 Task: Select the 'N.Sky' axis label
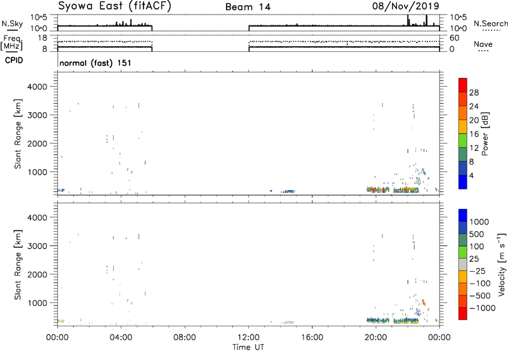click(x=12, y=23)
